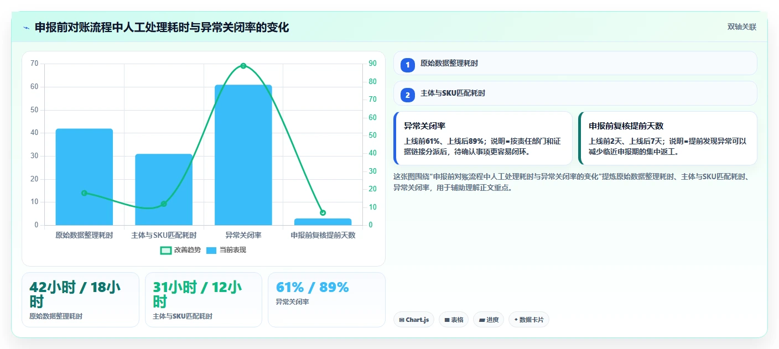Viewport: 779px width, 349px height.
Task: Select the 61% / 89% stat card
Action: coord(326,300)
